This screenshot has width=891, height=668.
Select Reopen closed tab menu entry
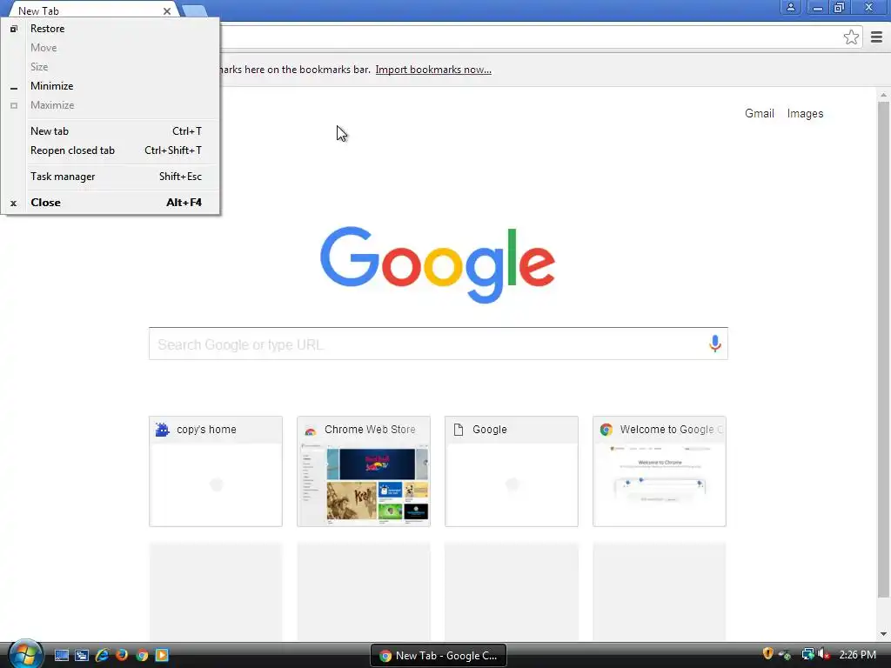point(111,150)
